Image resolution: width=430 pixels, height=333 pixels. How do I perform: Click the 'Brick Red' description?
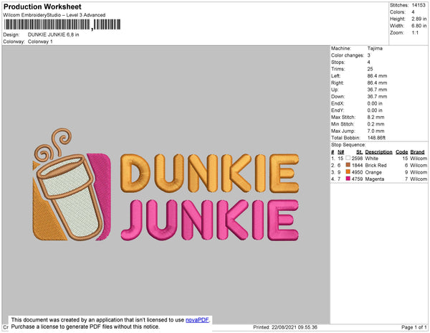(x=376, y=165)
